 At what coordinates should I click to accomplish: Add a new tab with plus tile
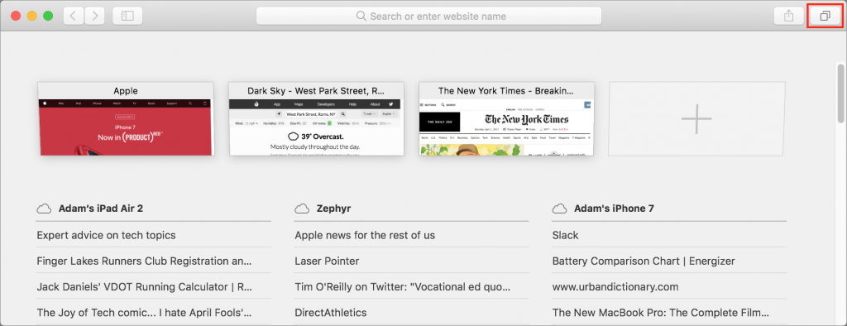(x=696, y=119)
